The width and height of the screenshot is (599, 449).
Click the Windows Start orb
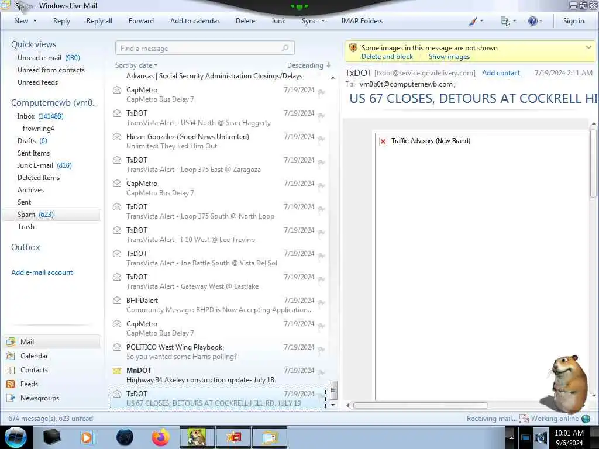(x=16, y=437)
